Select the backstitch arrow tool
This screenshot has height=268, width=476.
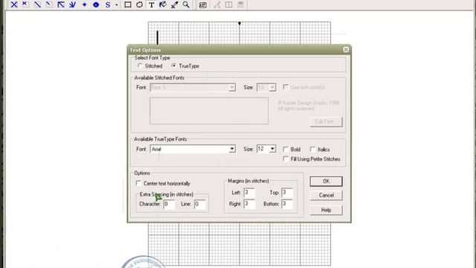point(61,4)
